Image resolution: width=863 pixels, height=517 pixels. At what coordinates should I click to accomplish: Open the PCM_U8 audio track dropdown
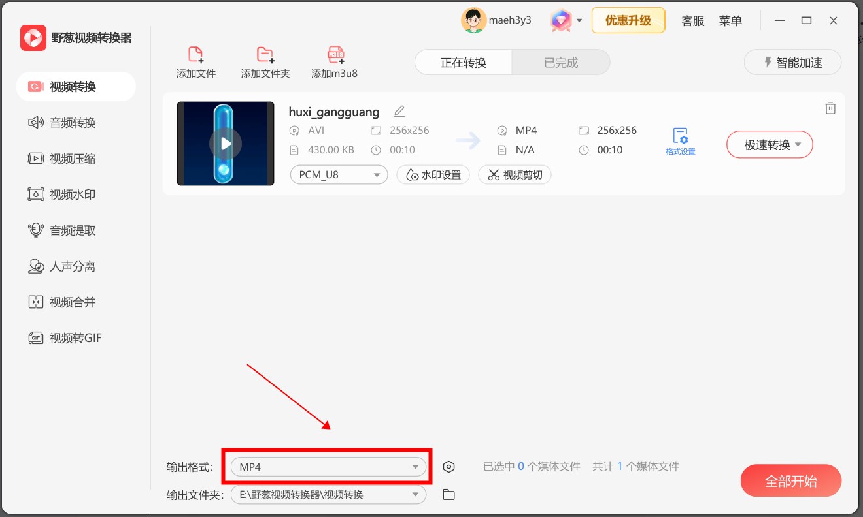[x=339, y=175]
